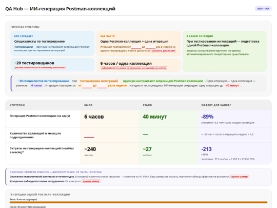Click the blank after "до" in summary sentence
Screen dimensions: 277x208
point(102,86)
